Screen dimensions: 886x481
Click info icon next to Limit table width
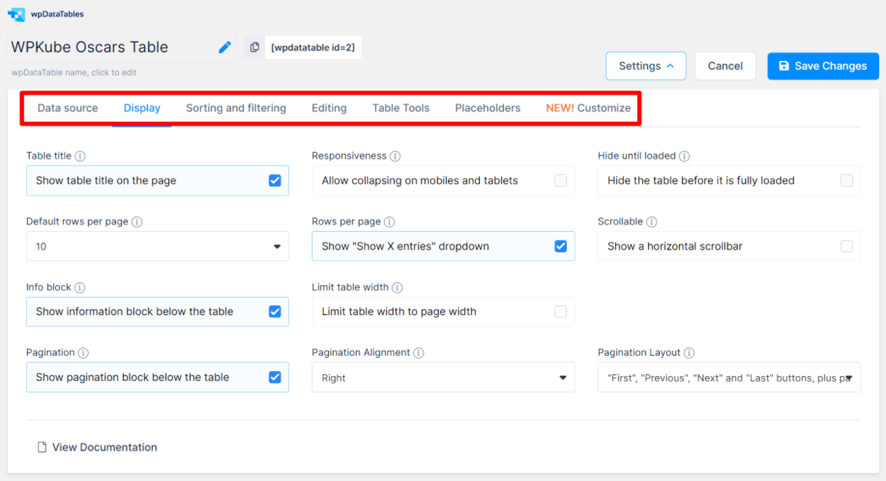397,288
